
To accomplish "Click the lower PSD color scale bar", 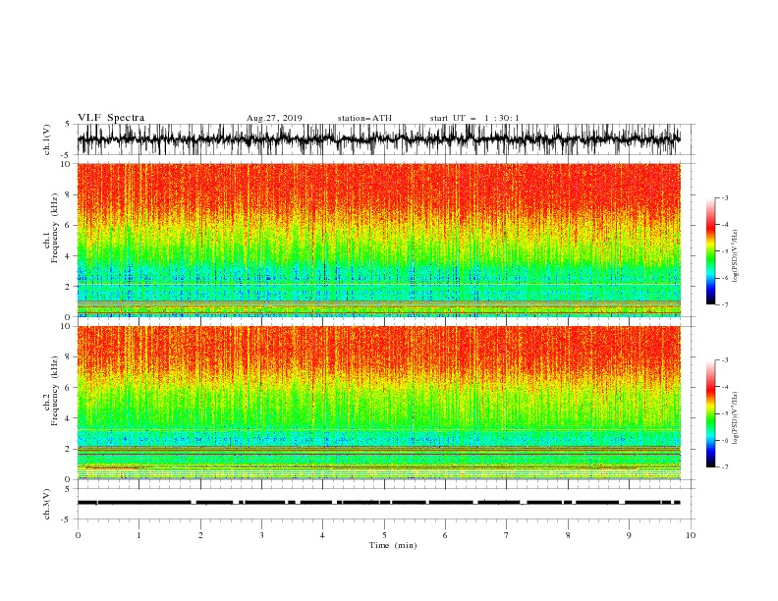I will (x=711, y=413).
